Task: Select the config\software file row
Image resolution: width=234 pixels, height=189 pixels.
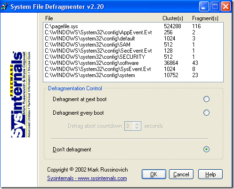Action: (133, 63)
